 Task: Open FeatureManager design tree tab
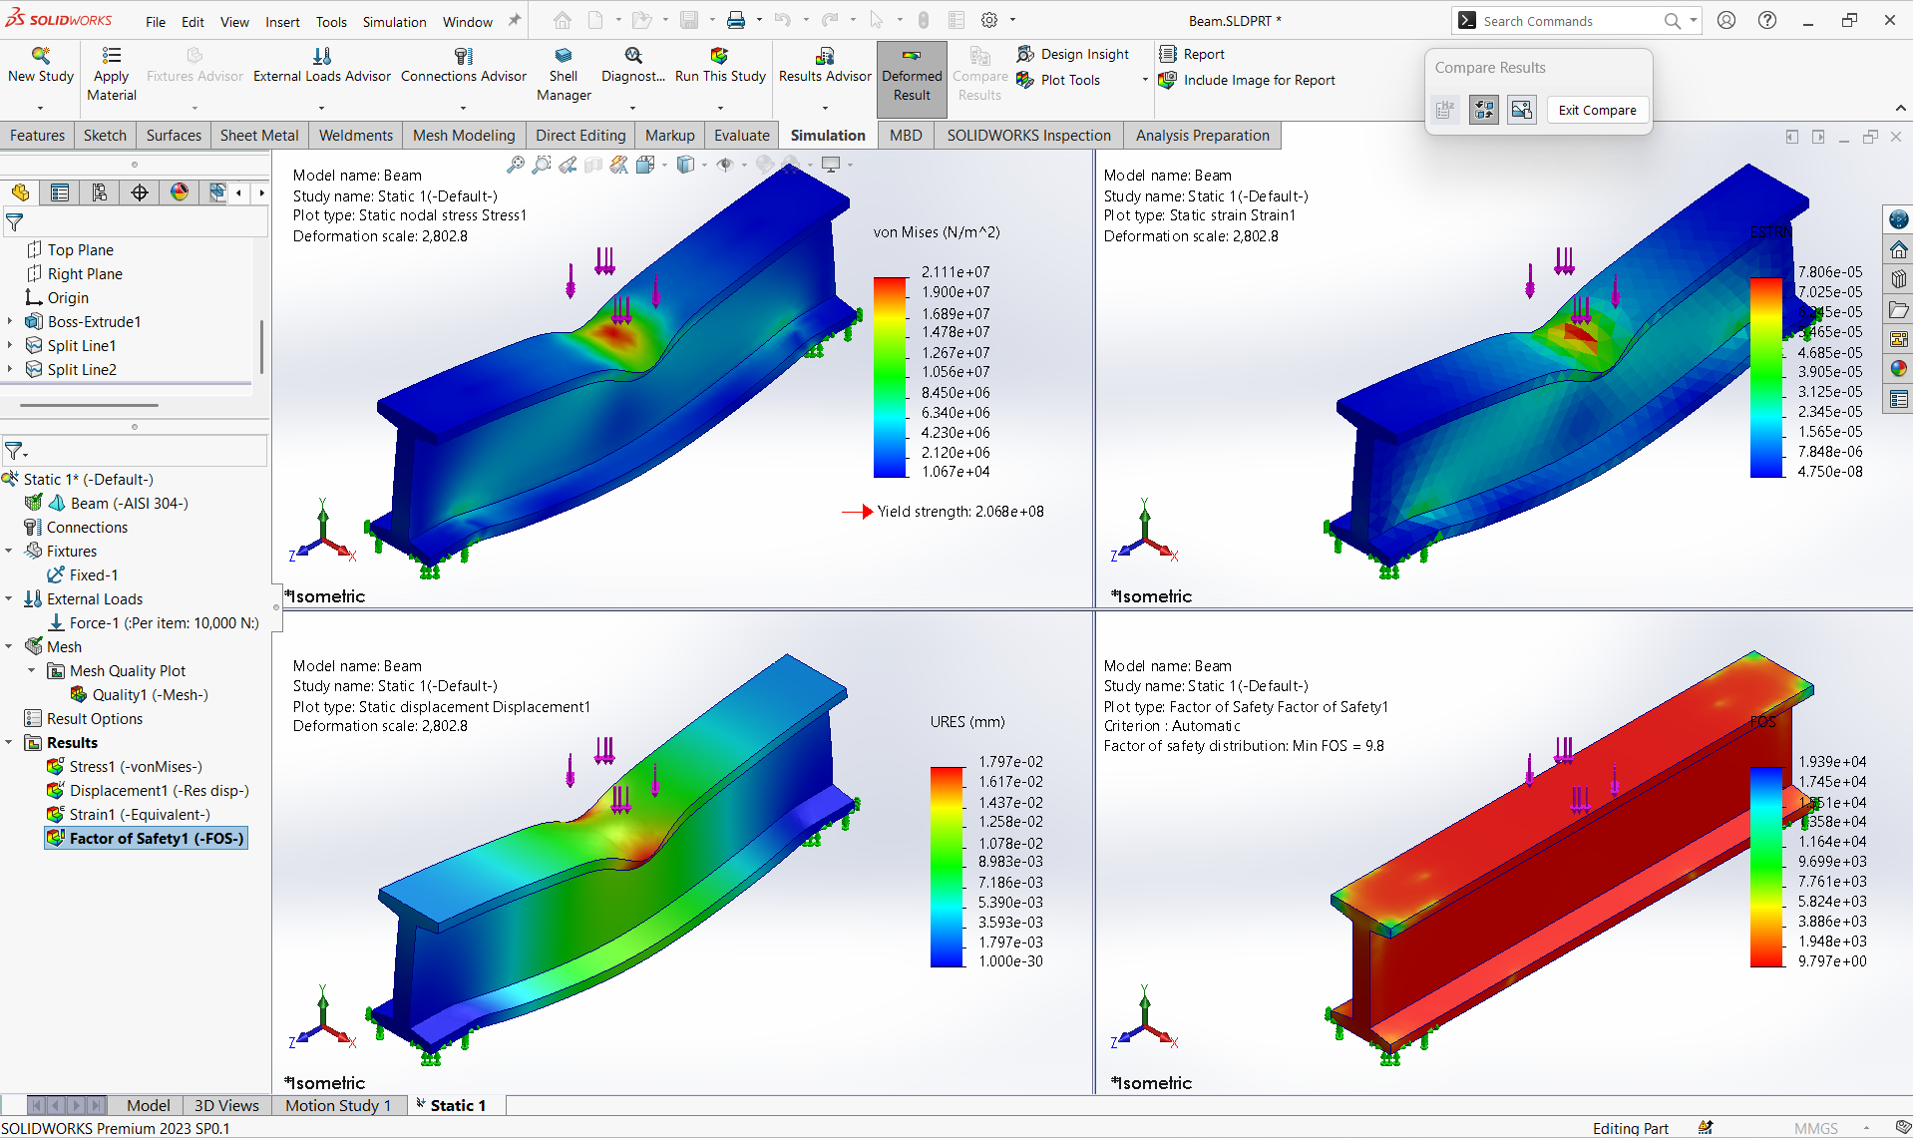pos(20,192)
